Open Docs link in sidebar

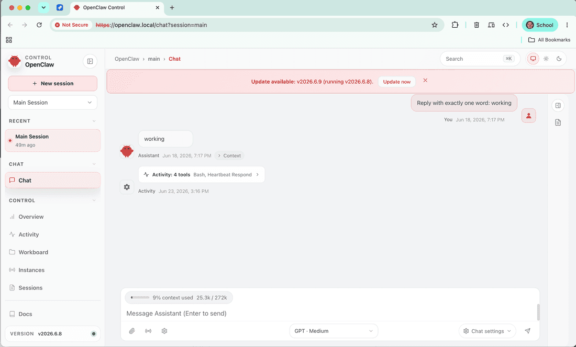click(x=52, y=314)
